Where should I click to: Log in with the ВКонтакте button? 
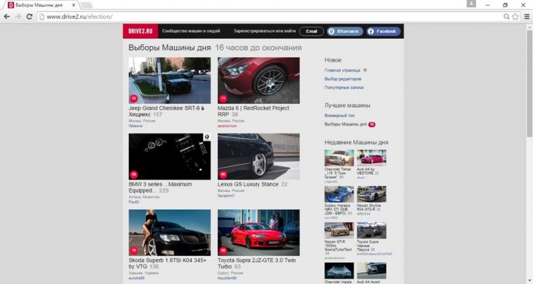pyautogui.click(x=344, y=32)
